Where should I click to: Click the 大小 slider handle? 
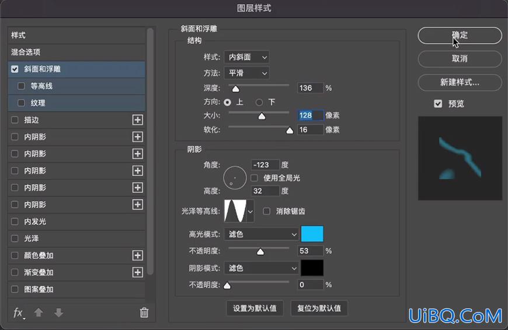(x=262, y=116)
